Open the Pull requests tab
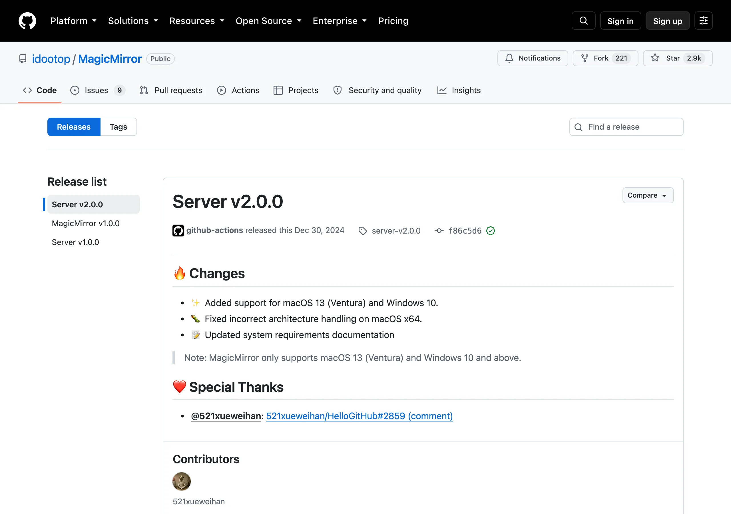731x514 pixels. click(x=171, y=91)
